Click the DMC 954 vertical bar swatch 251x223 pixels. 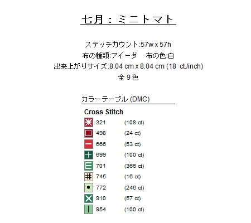(x=89, y=210)
